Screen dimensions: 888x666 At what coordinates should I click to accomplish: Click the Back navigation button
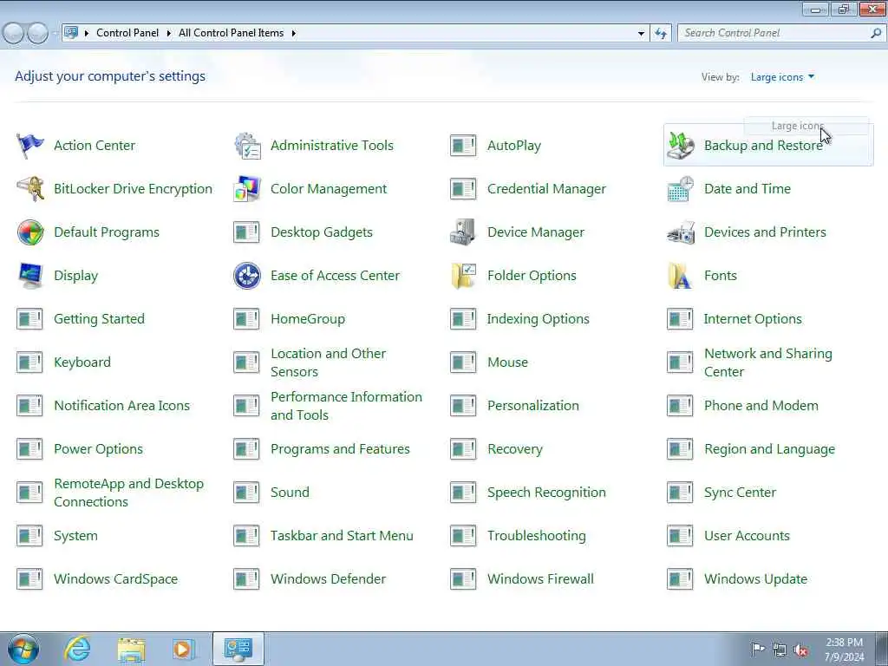(x=14, y=34)
